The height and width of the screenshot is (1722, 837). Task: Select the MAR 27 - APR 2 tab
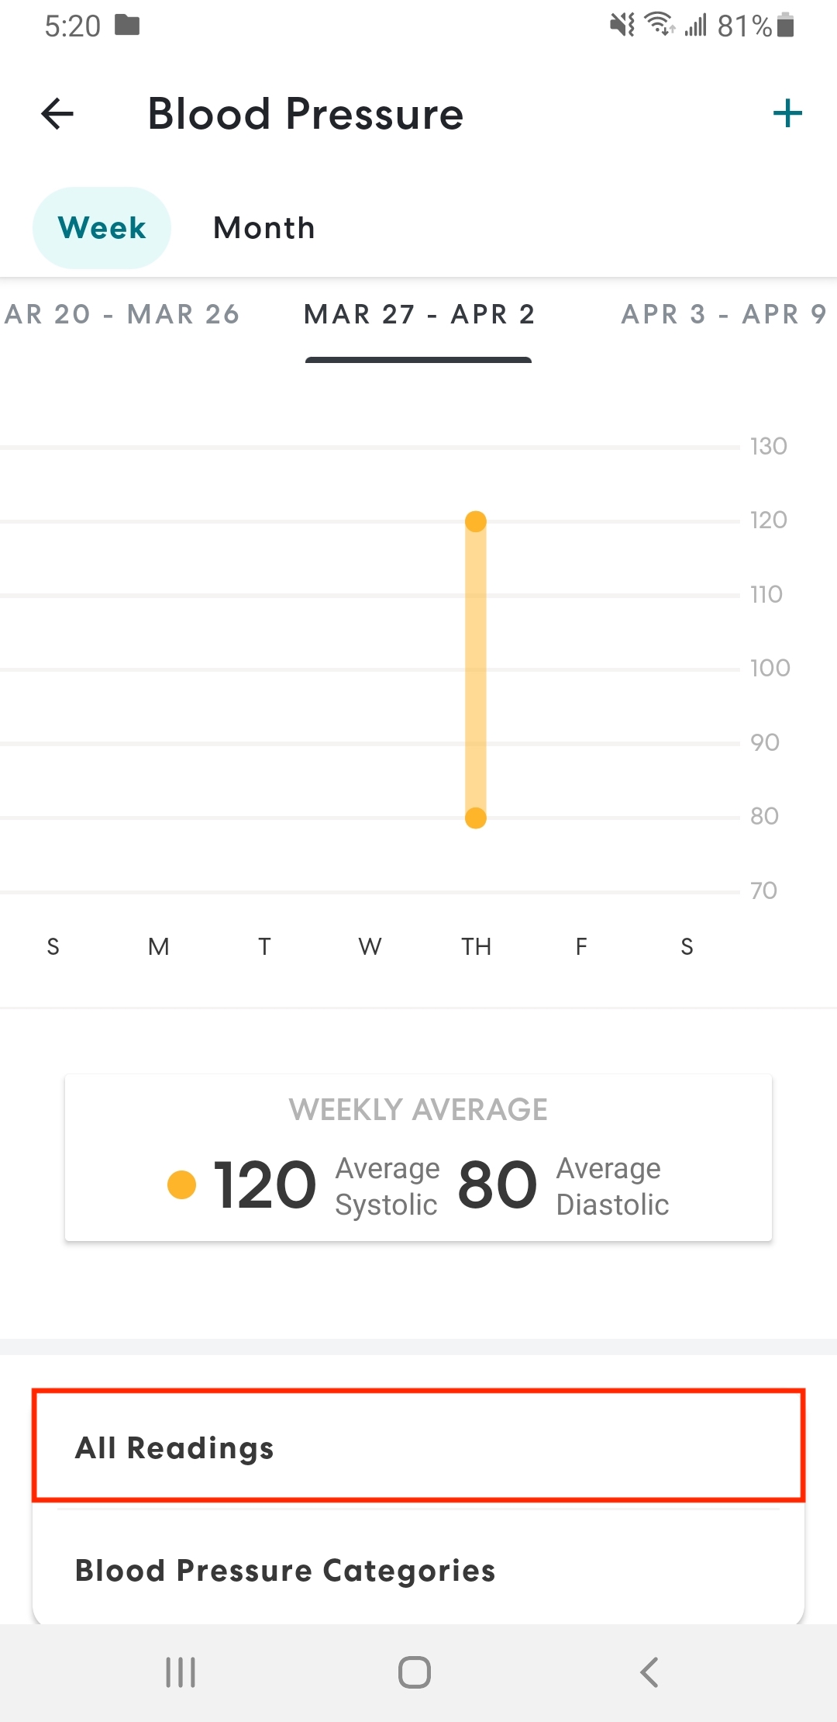[418, 314]
